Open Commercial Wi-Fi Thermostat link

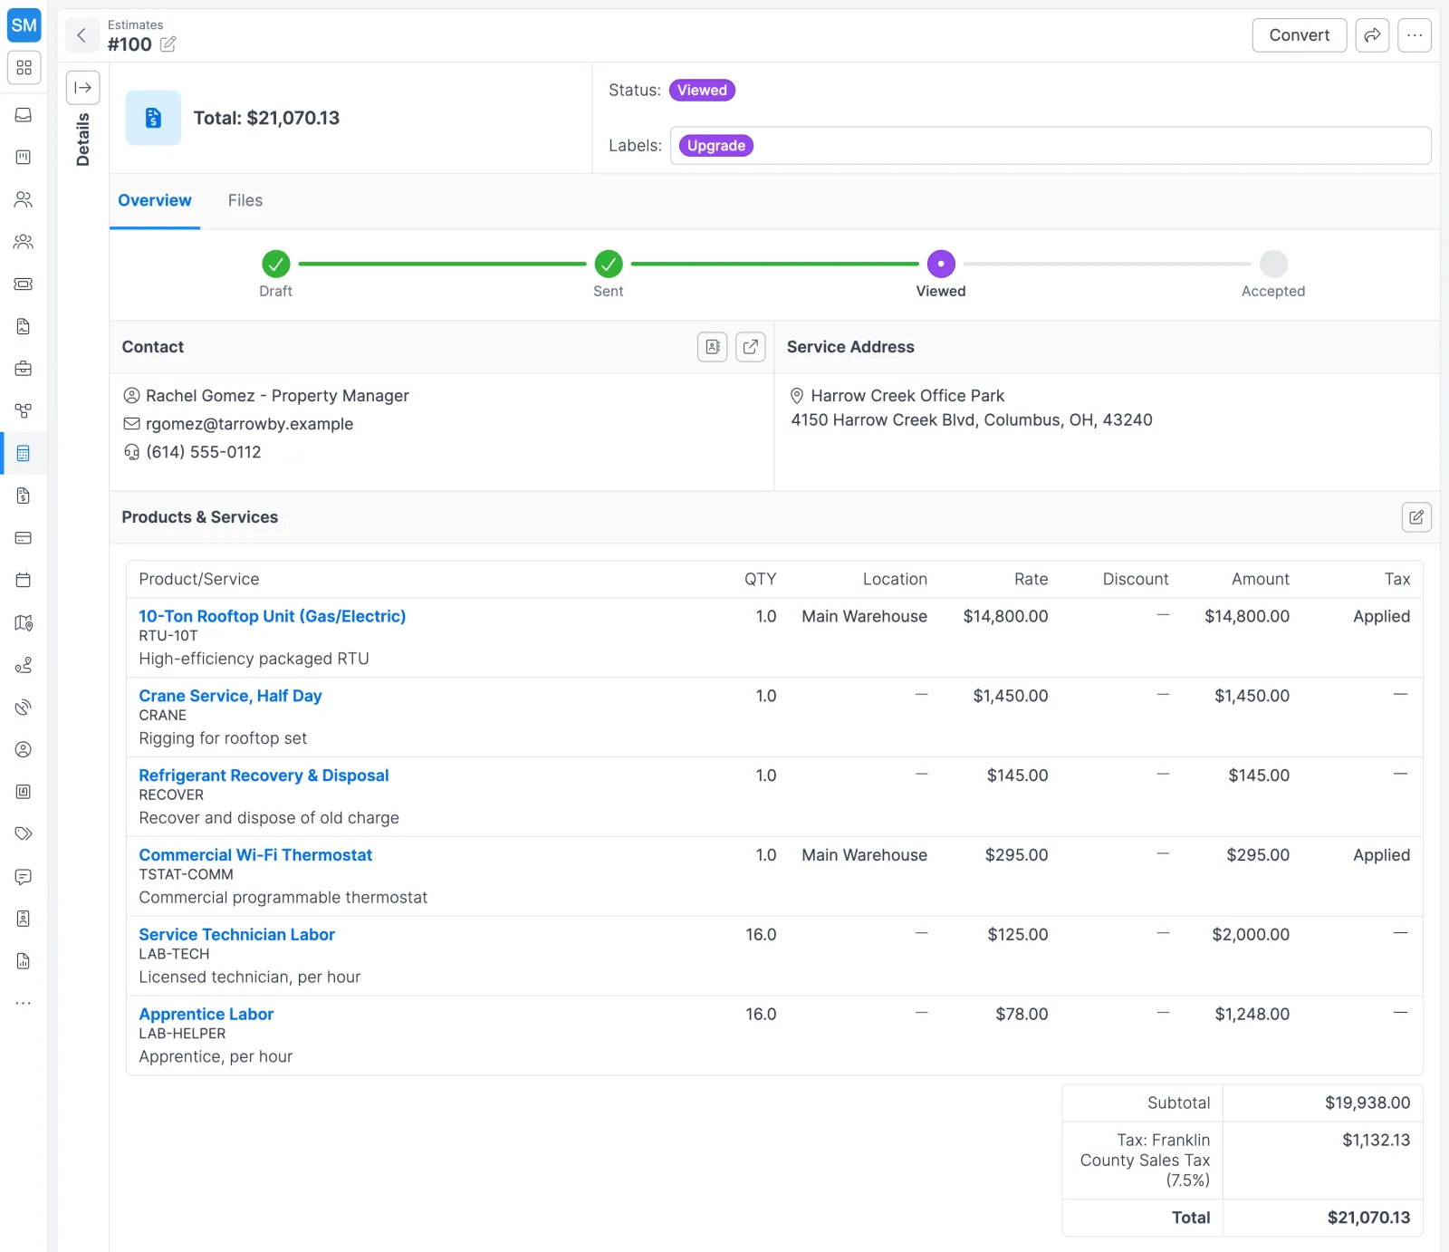pyautogui.click(x=255, y=855)
